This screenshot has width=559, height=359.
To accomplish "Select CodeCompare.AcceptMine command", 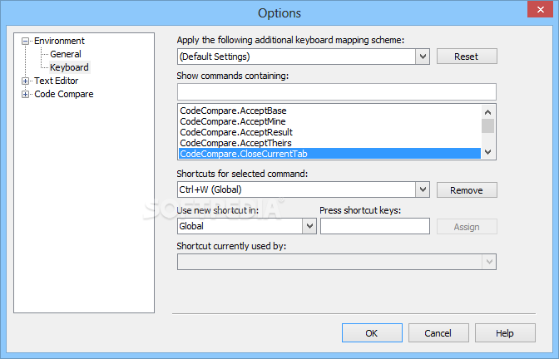I will pyautogui.click(x=329, y=121).
